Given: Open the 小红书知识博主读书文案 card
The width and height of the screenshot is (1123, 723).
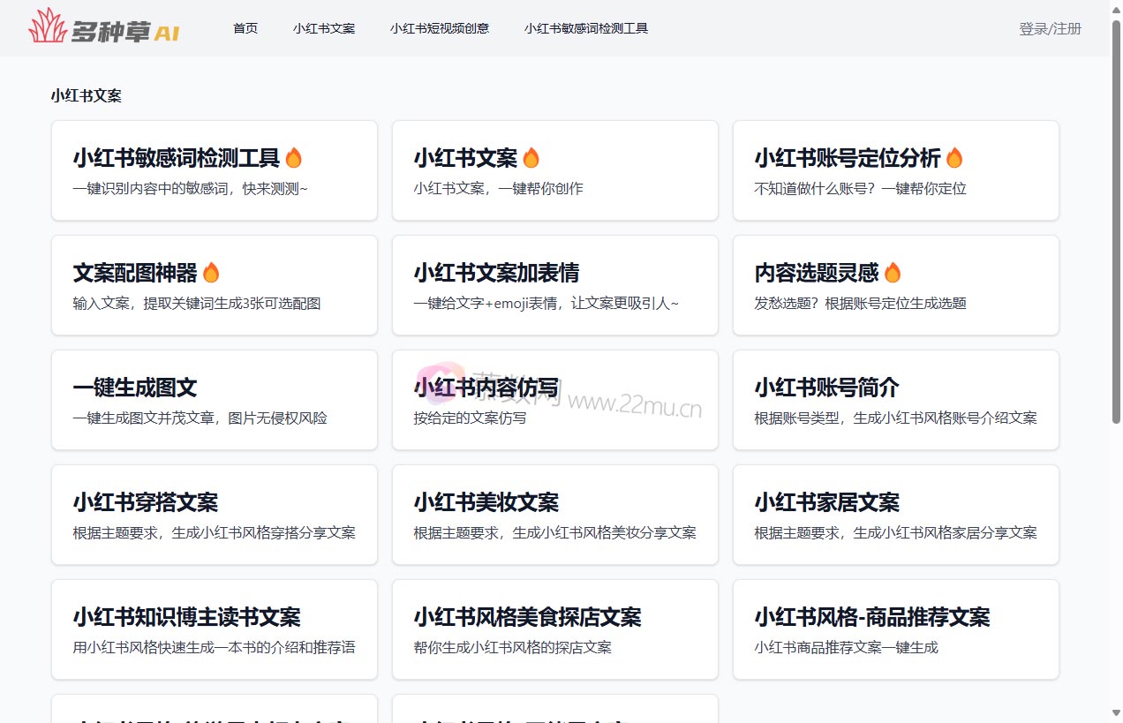Looking at the screenshot, I should (x=215, y=629).
